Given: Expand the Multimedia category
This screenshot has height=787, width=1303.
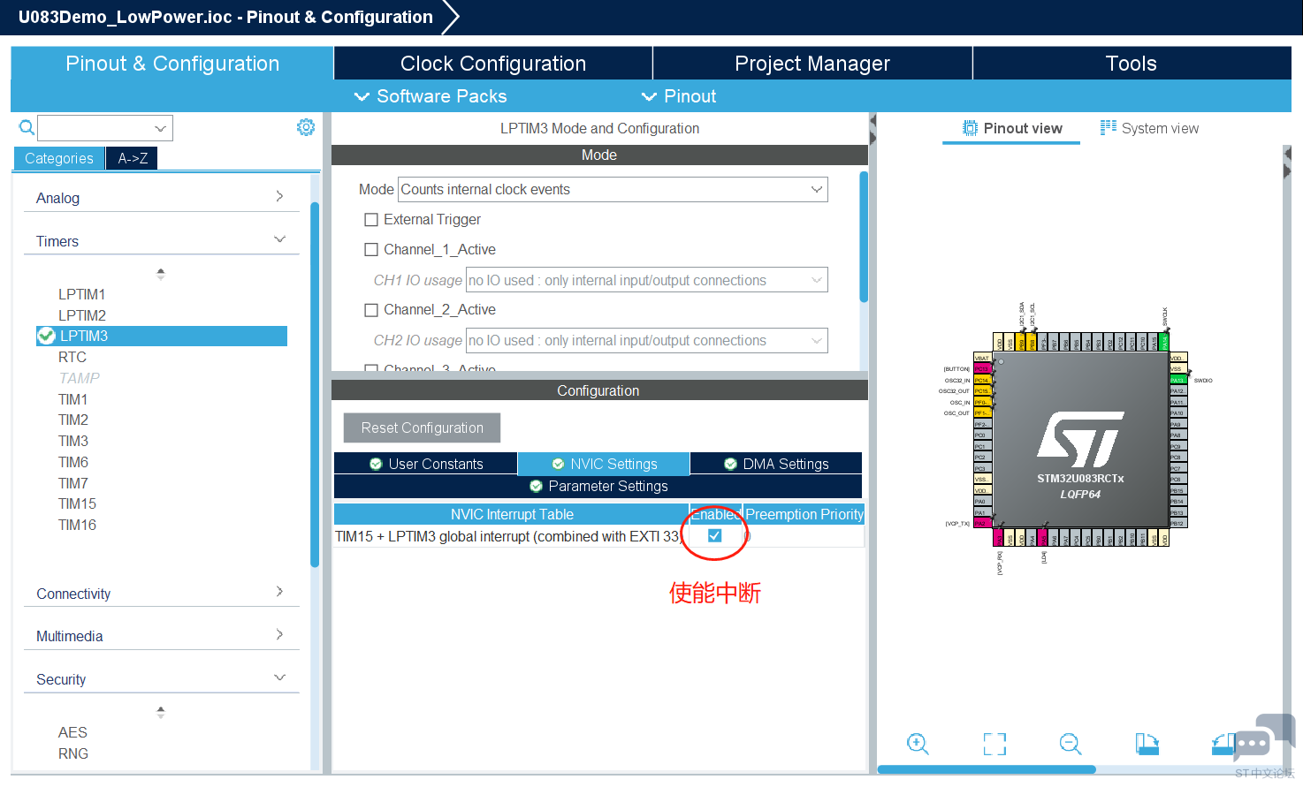Looking at the screenshot, I should coord(161,636).
